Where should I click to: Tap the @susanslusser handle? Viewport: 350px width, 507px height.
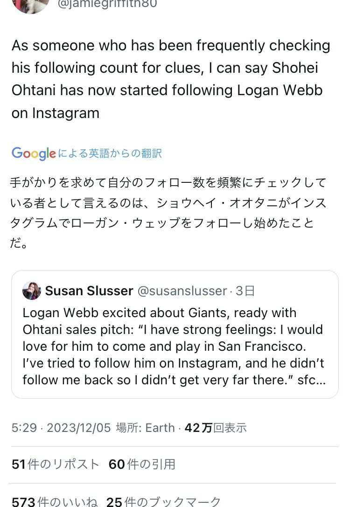(x=182, y=291)
